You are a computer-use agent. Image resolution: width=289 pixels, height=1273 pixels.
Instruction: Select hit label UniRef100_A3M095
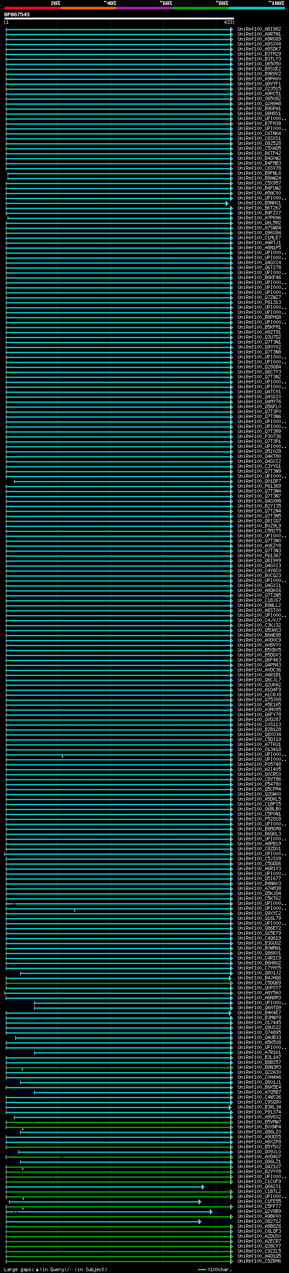coord(259,709)
